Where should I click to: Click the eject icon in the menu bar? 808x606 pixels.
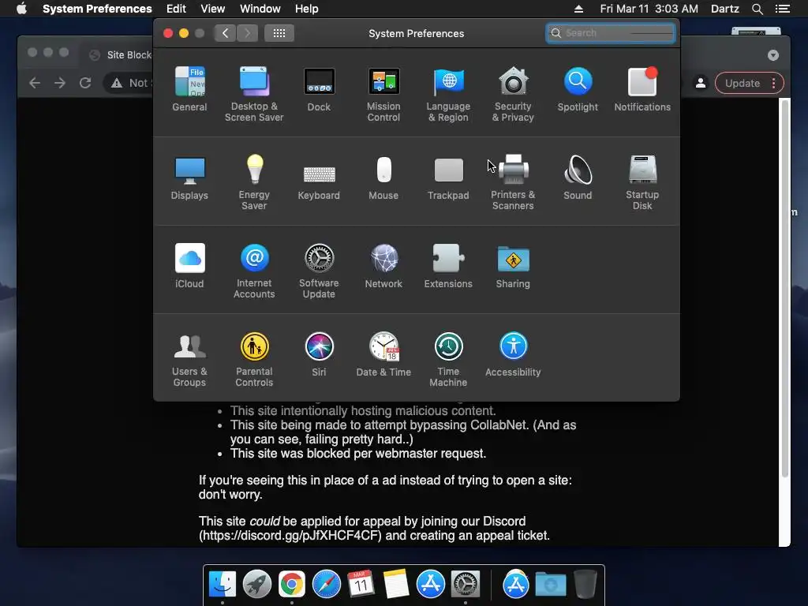coord(578,9)
